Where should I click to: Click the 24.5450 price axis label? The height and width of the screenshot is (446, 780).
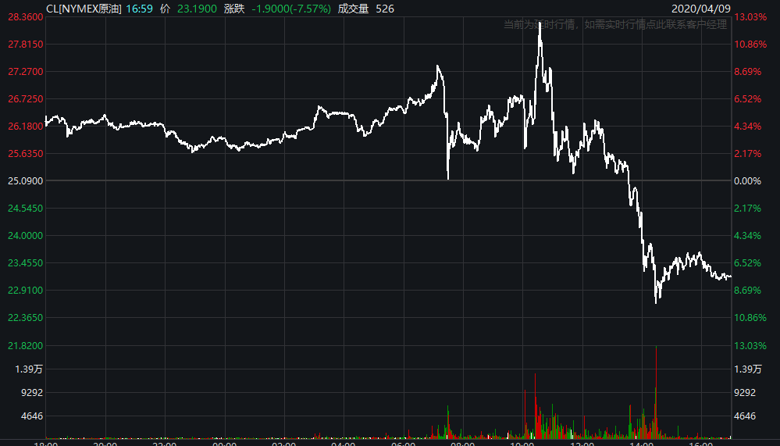25,209
